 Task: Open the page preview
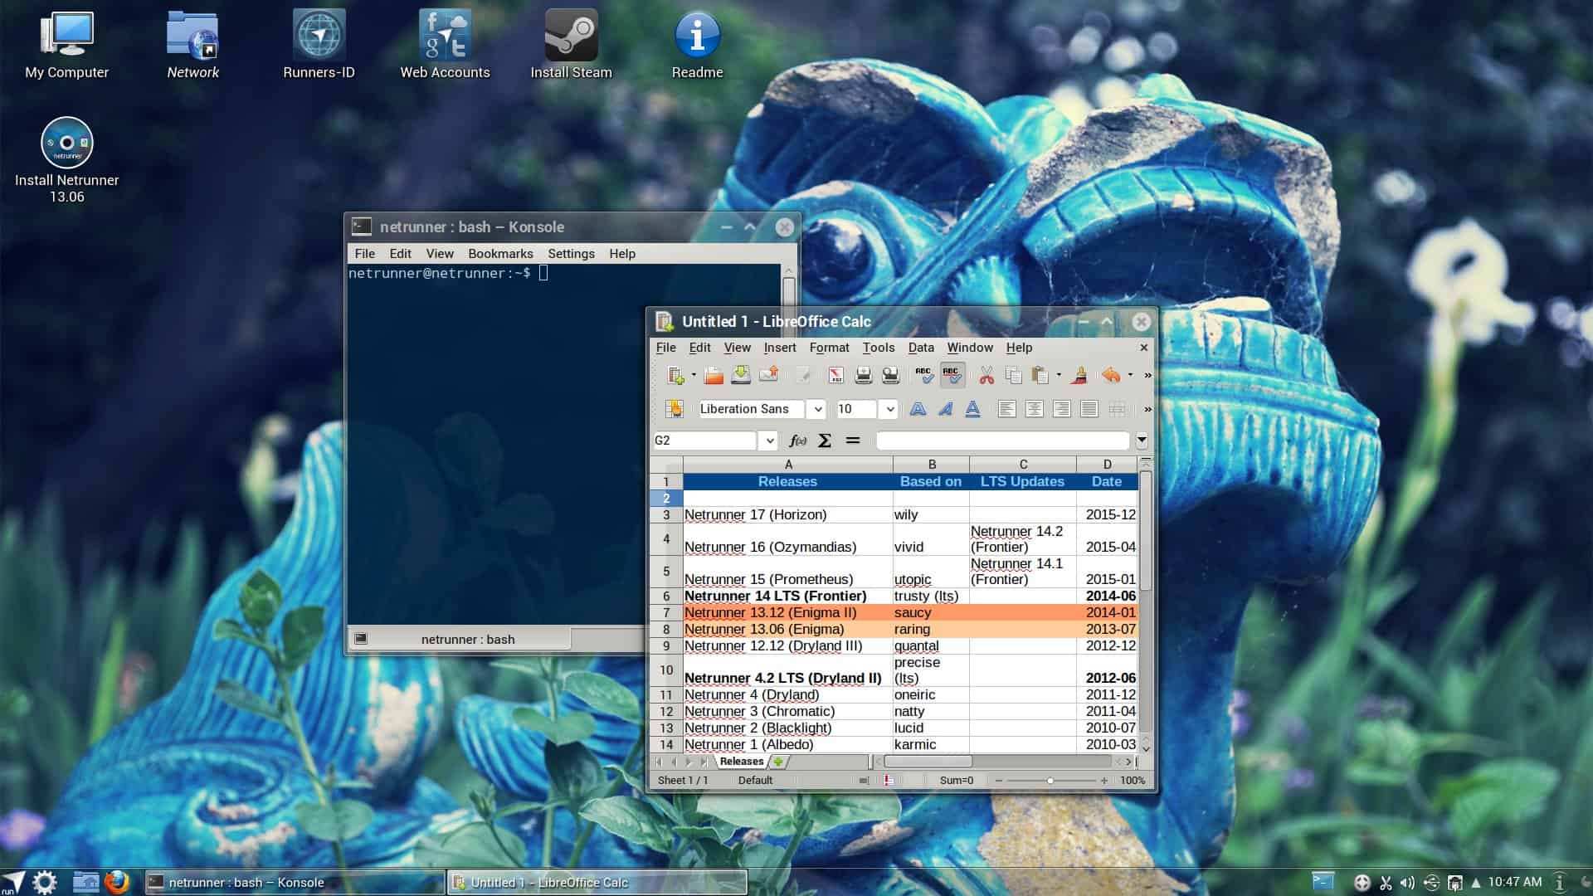point(890,376)
